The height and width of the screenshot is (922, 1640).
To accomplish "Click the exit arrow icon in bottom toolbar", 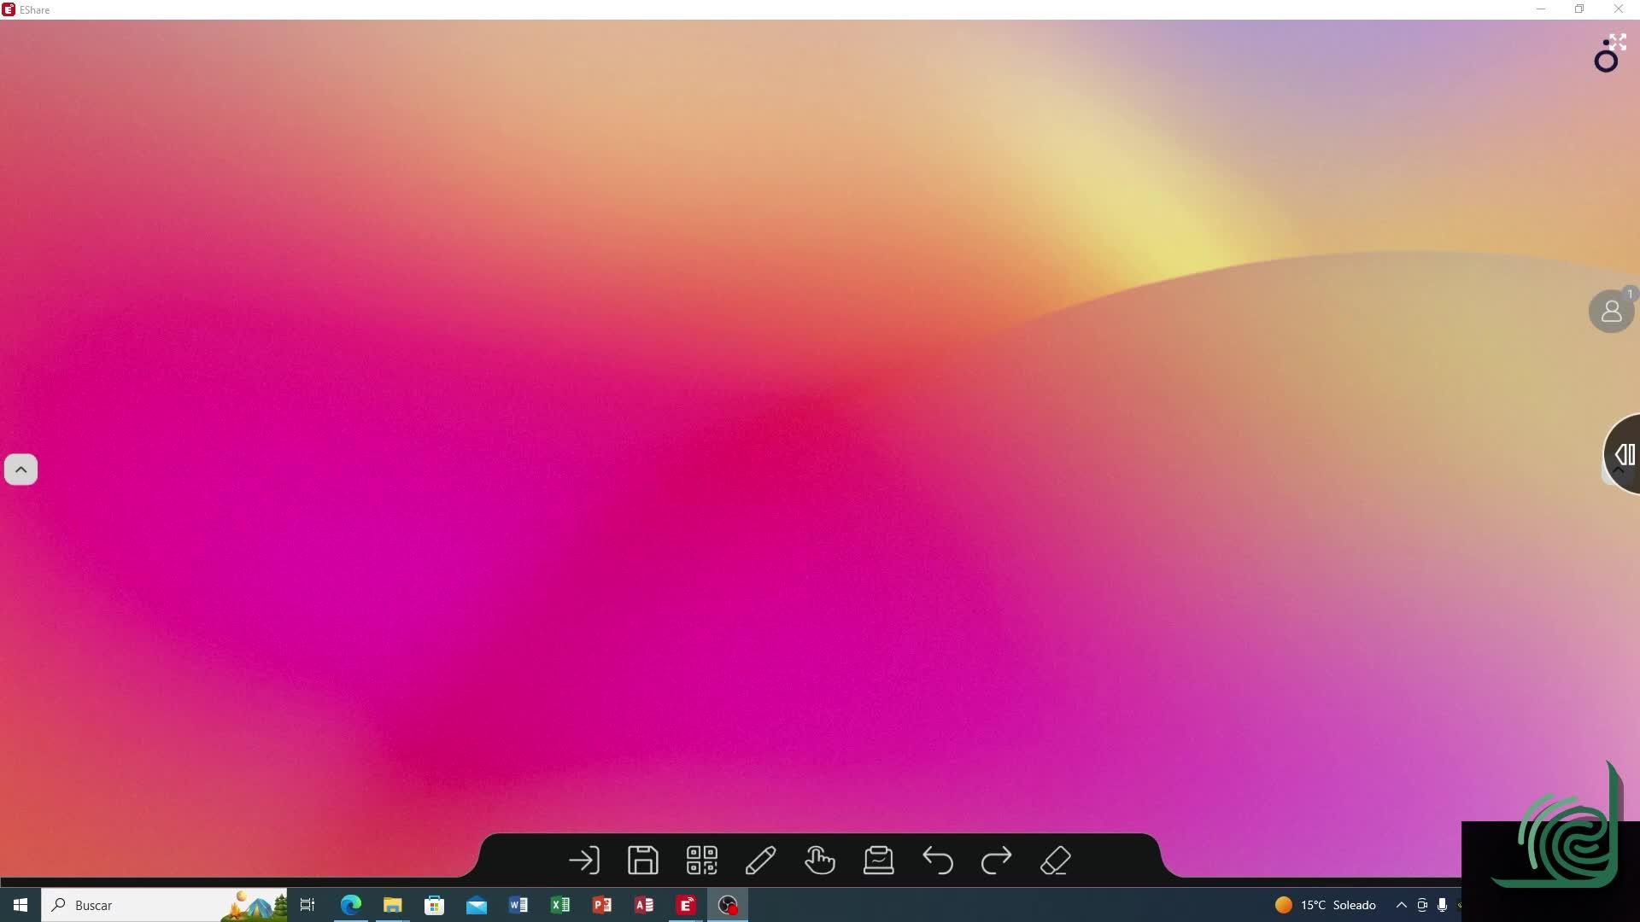I will pyautogui.click(x=584, y=861).
